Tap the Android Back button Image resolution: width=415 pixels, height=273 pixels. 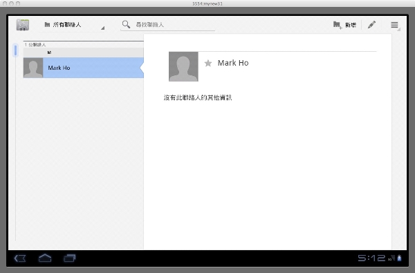pos(20,258)
